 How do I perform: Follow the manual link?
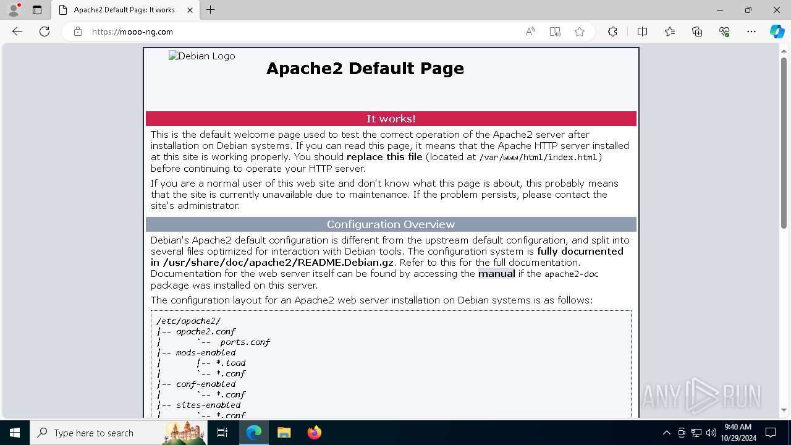coord(496,274)
